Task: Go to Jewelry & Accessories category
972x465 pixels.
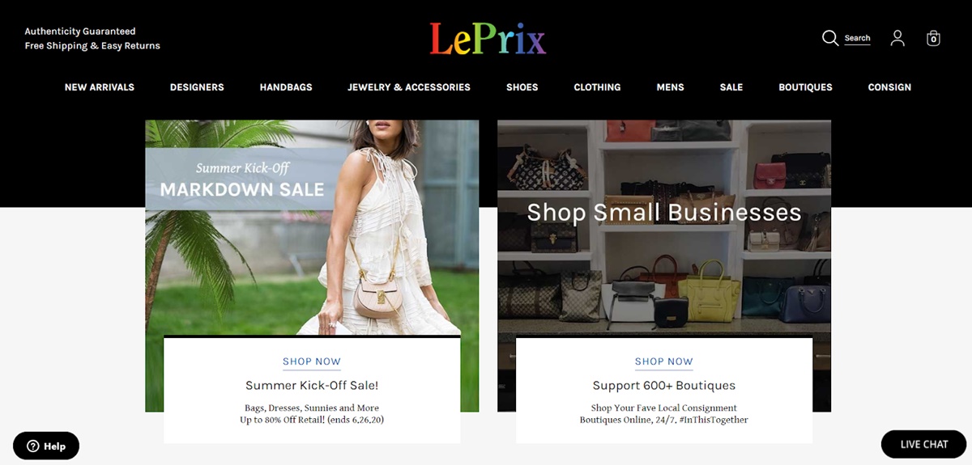Action: [x=409, y=87]
